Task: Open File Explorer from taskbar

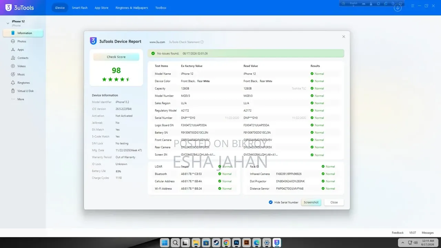Action: [x=195, y=242]
